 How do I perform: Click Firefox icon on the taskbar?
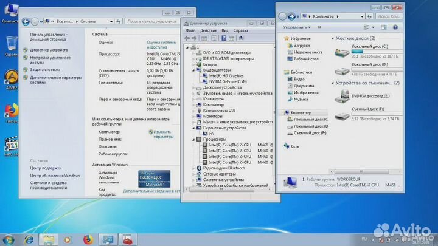point(88,239)
